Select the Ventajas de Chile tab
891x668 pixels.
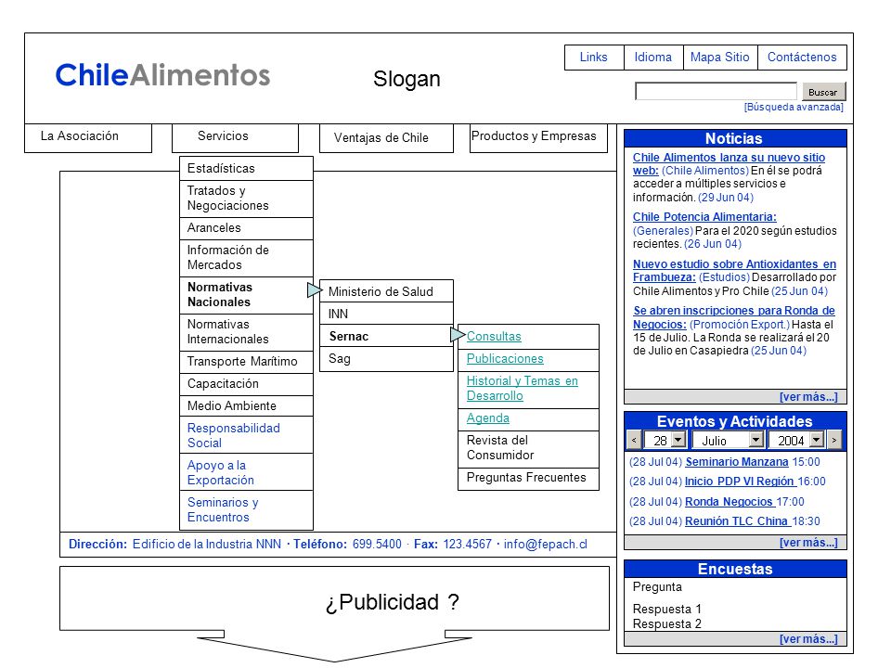(386, 138)
